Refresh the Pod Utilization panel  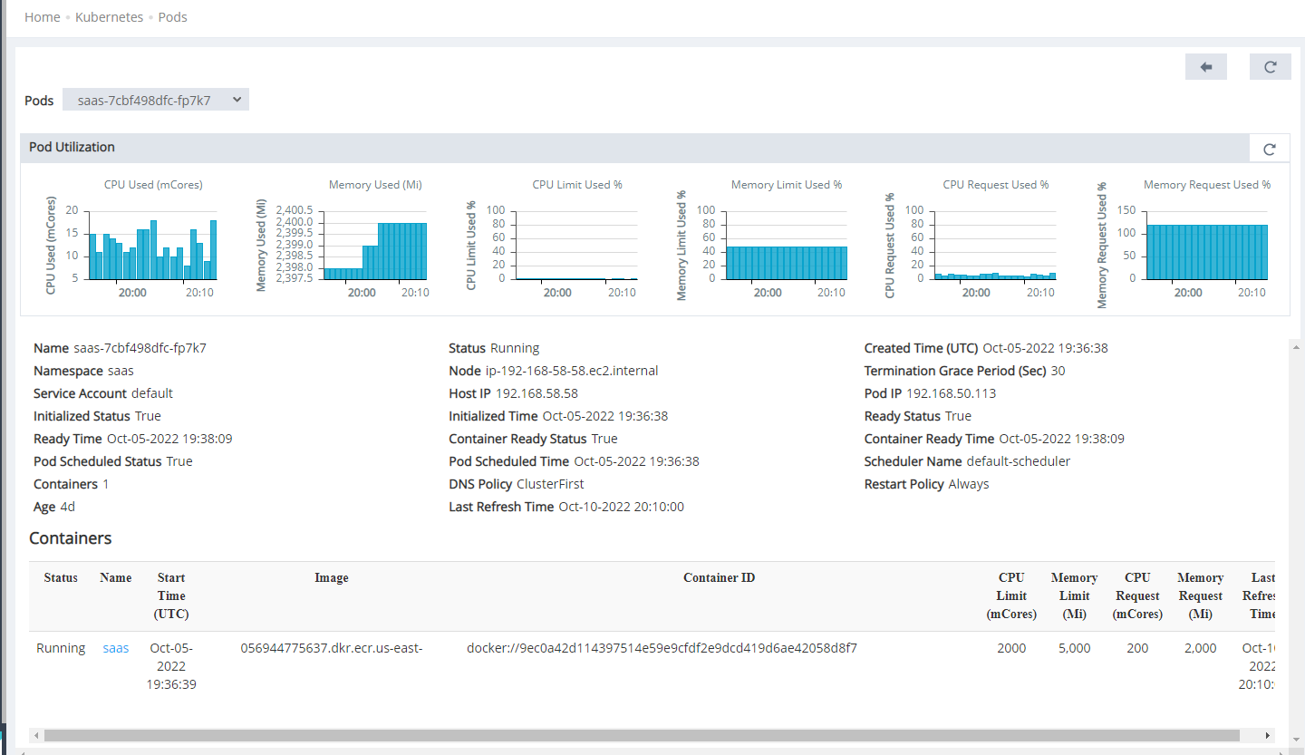[x=1269, y=148]
